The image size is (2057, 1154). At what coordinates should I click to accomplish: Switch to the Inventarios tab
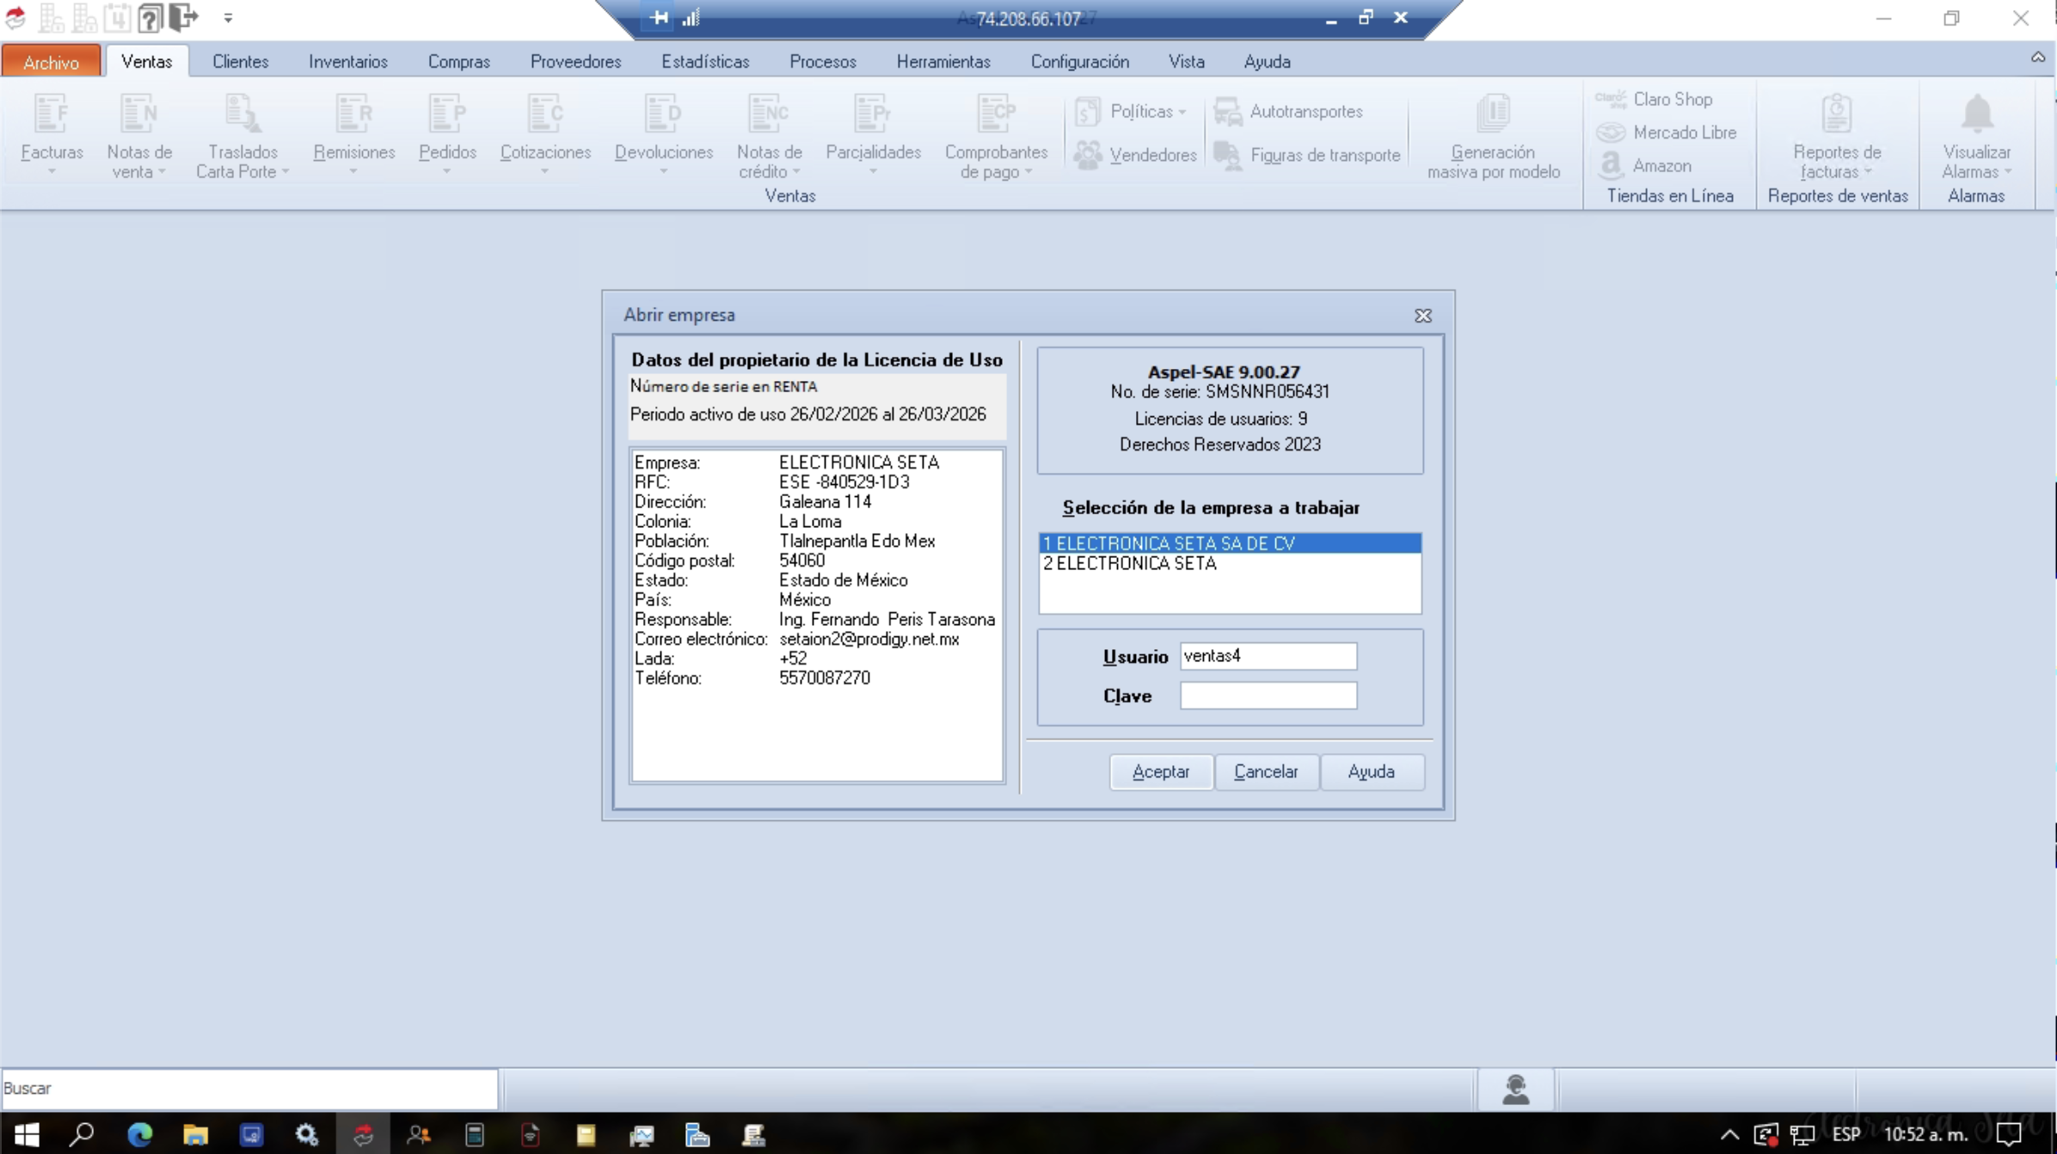(x=347, y=61)
